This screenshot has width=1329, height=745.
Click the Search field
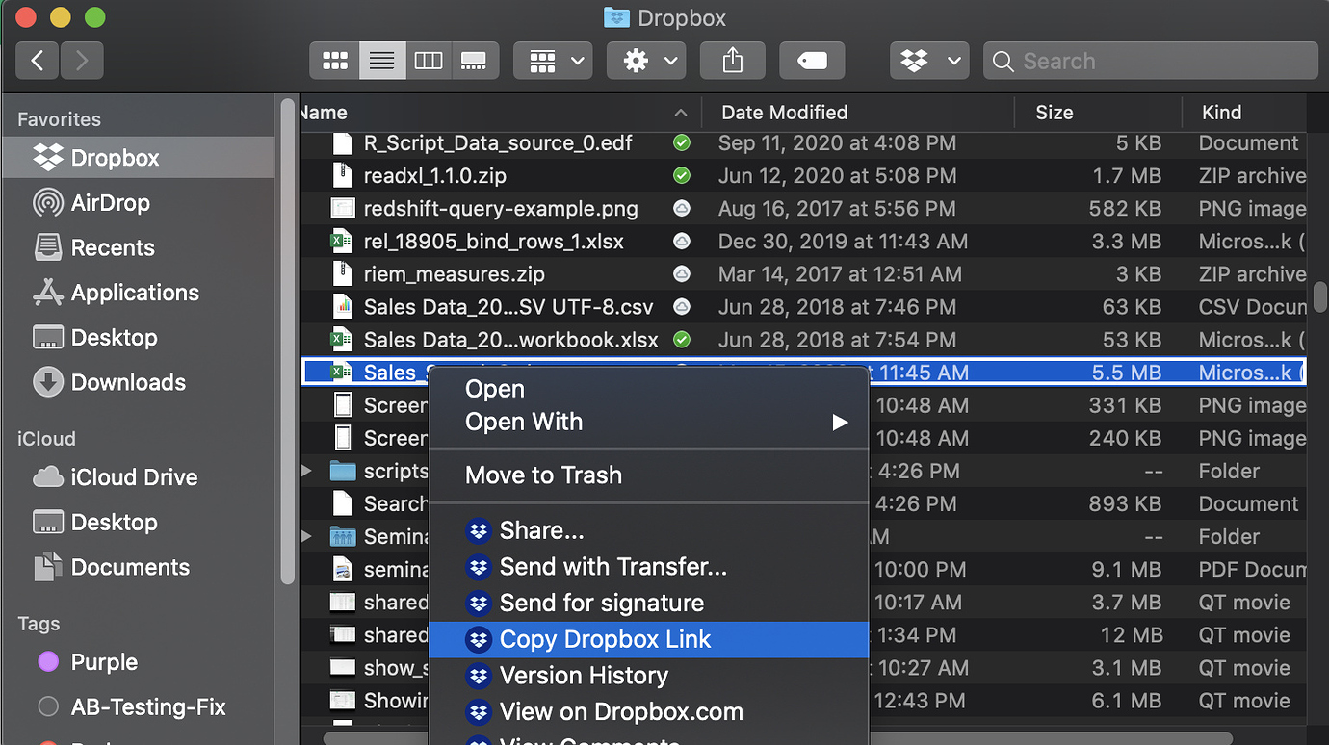coord(1150,61)
